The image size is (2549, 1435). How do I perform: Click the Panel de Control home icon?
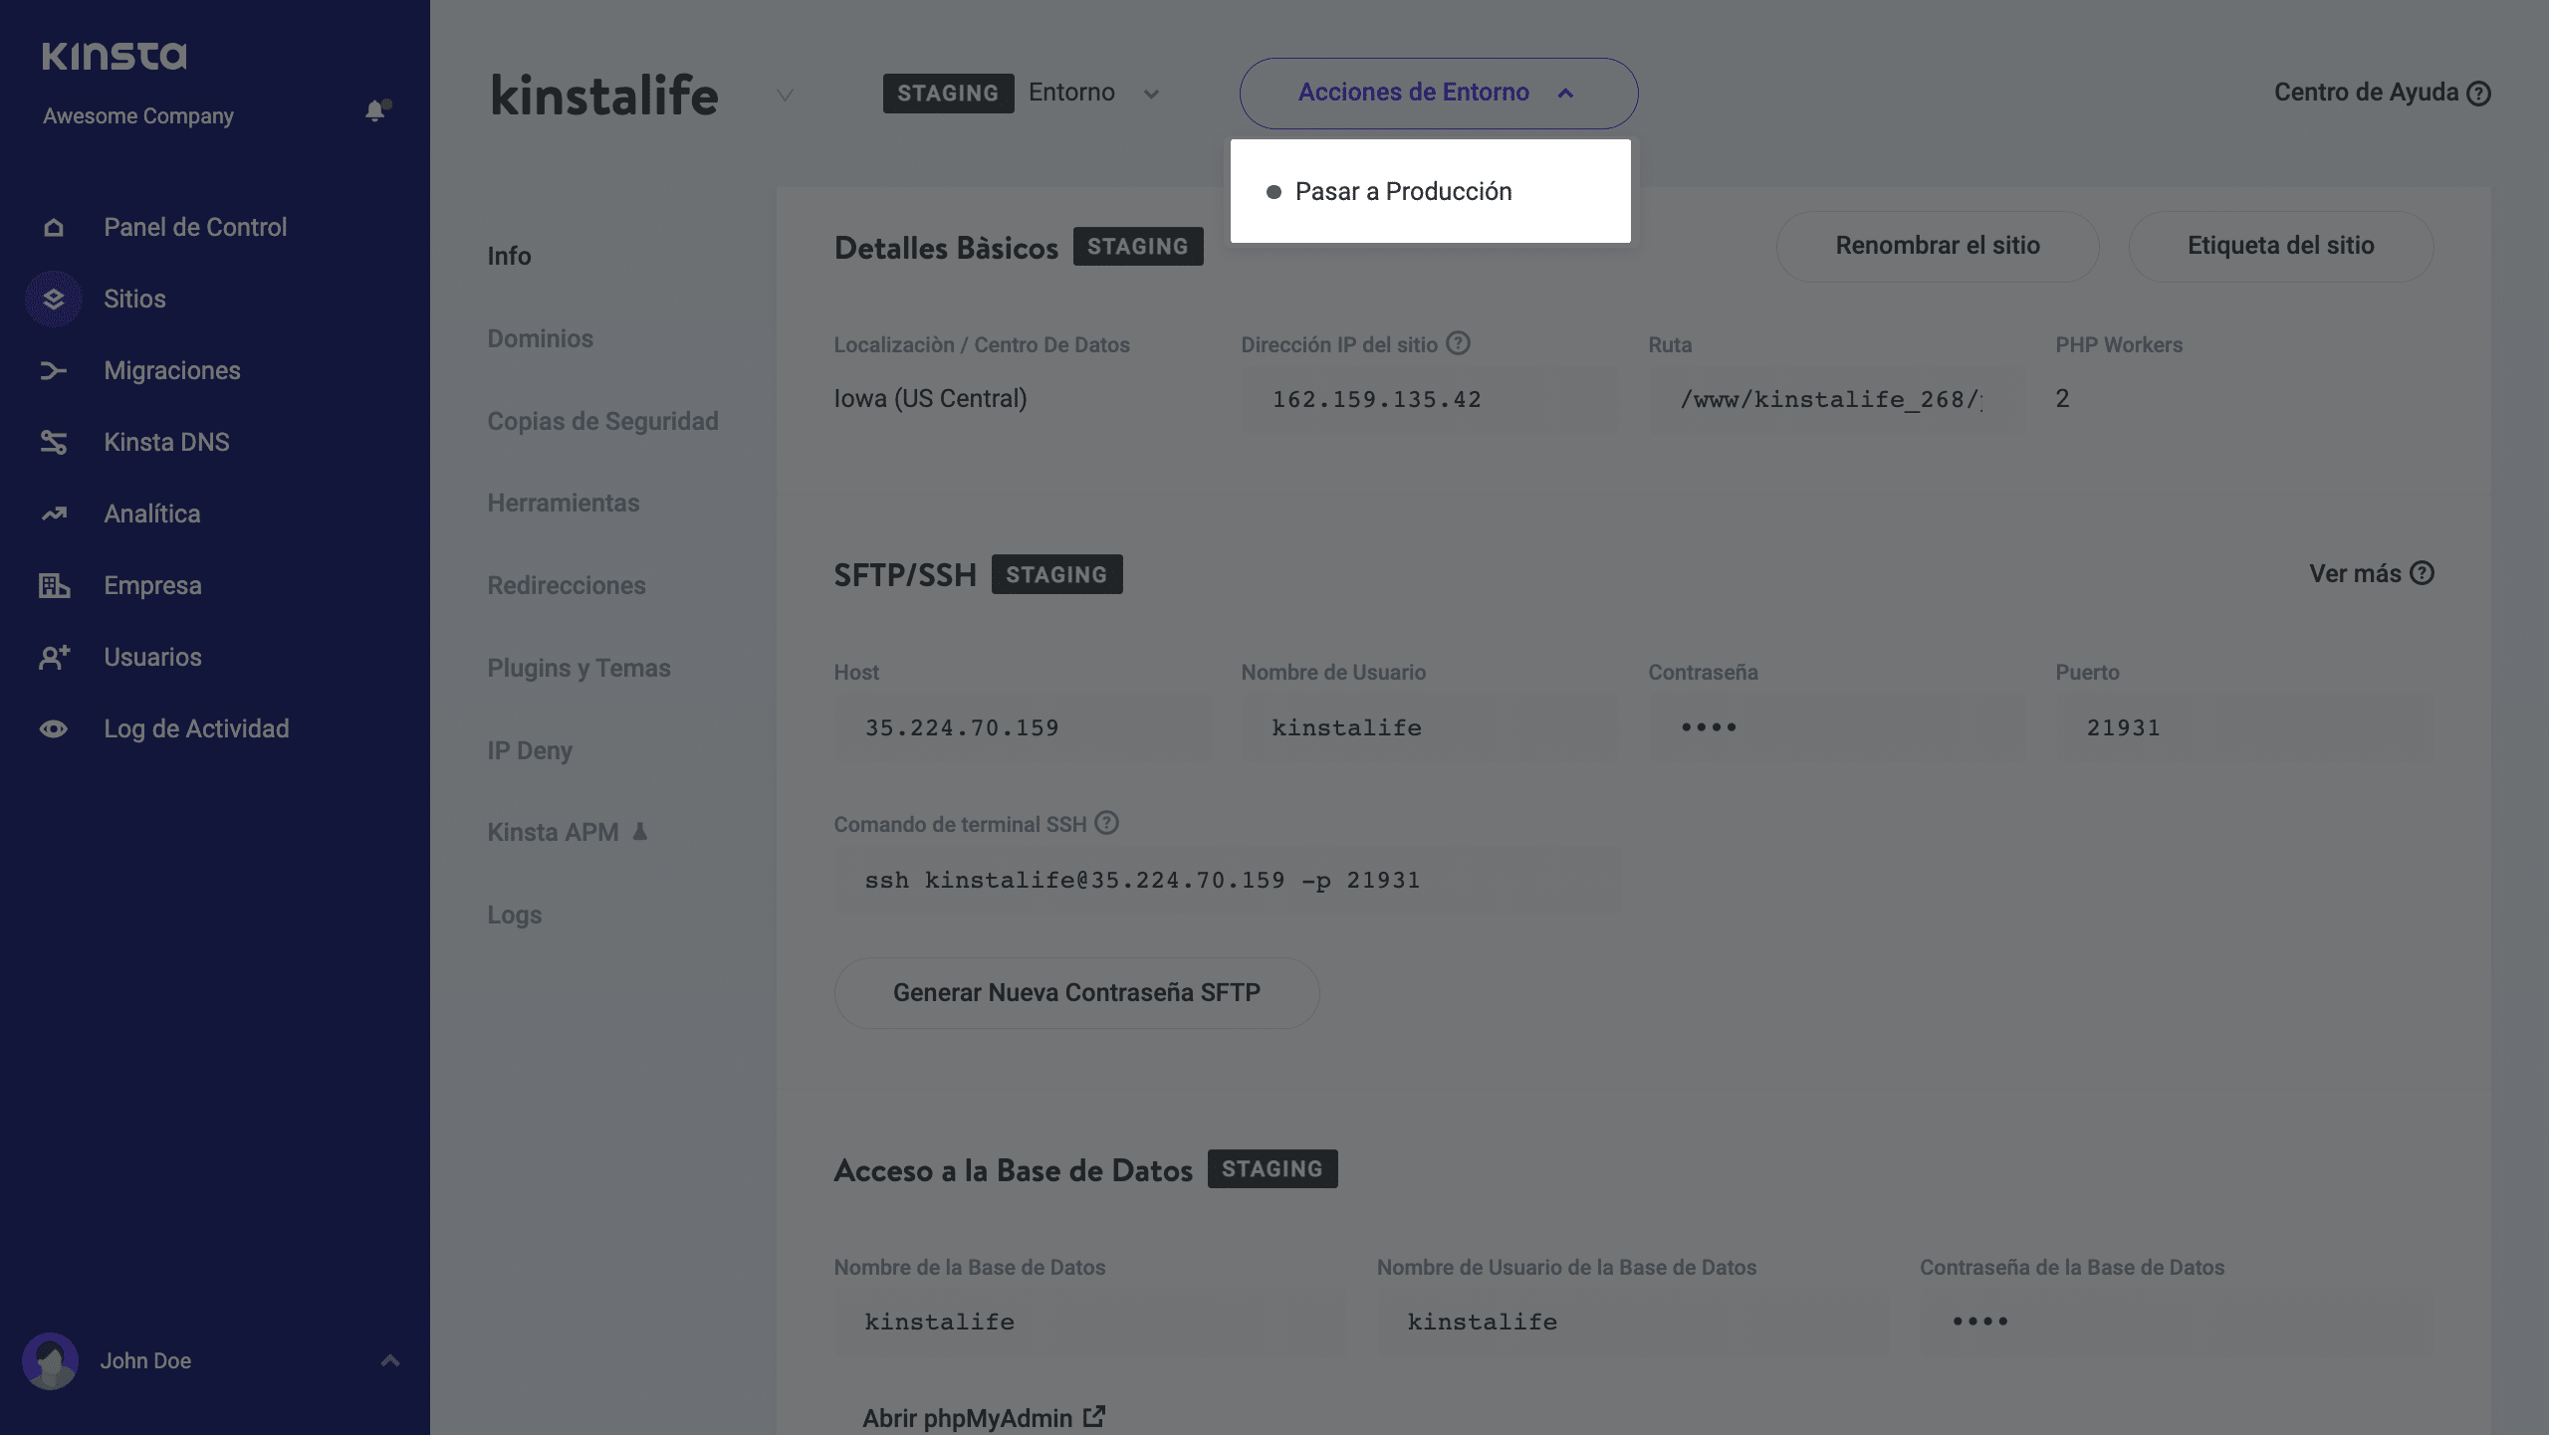tap(53, 227)
